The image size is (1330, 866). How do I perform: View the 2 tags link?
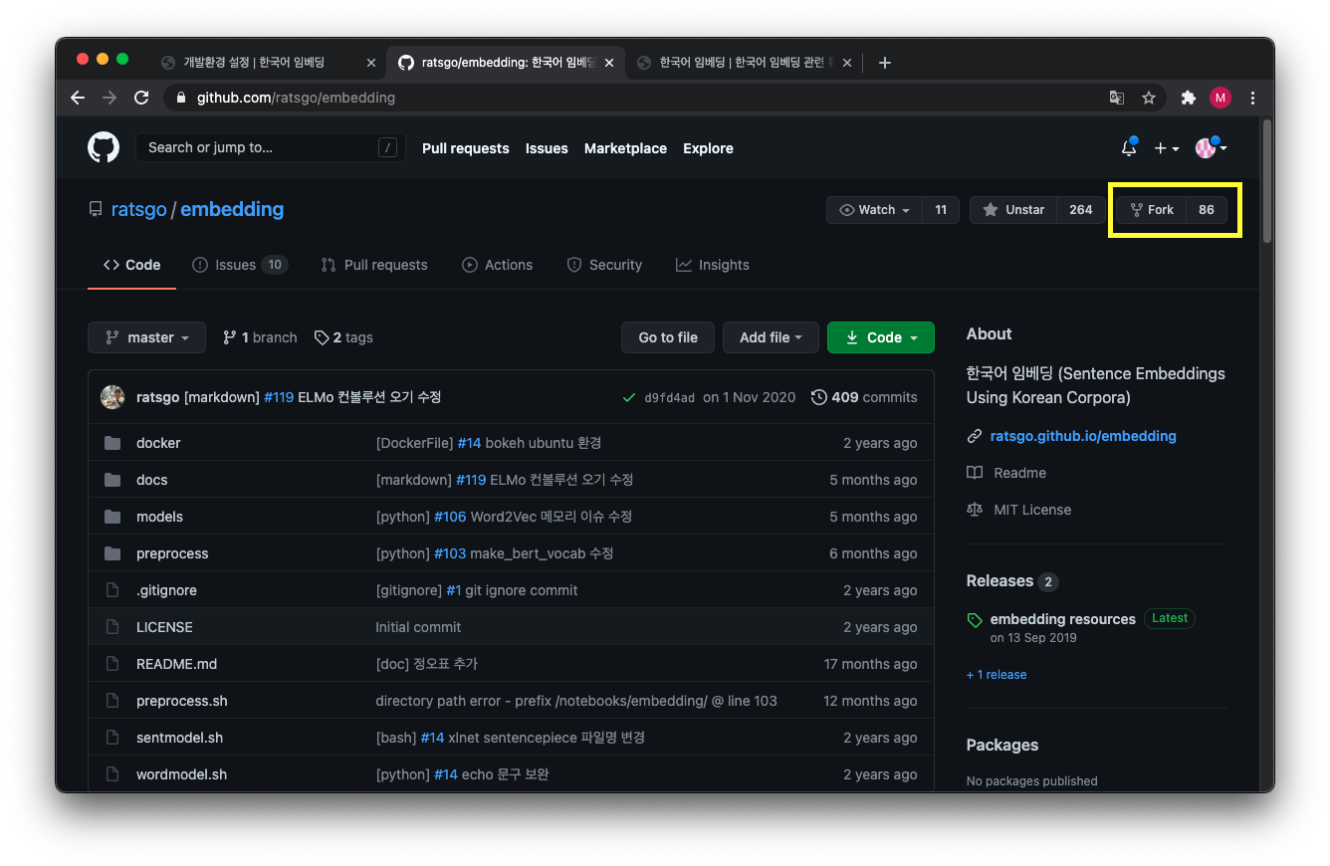(x=343, y=337)
